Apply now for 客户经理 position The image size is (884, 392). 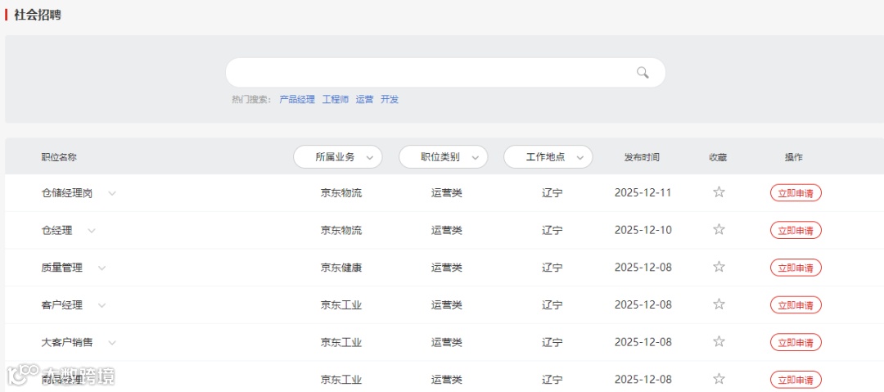[796, 305]
